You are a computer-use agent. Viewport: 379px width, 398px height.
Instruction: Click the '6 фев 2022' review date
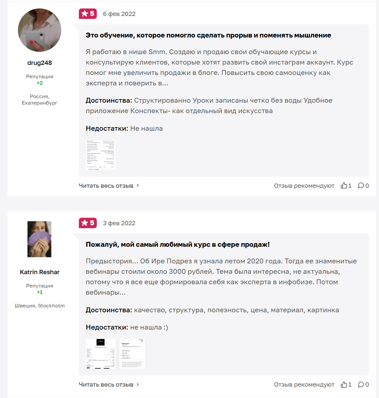tap(119, 14)
